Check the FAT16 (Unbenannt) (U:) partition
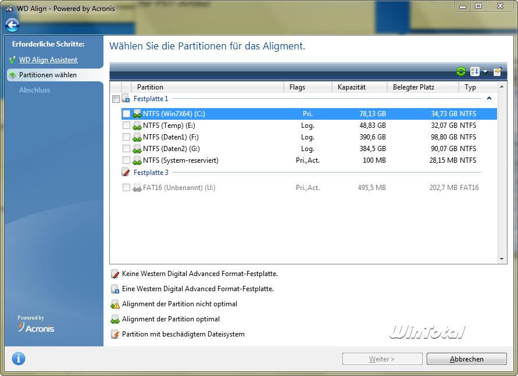The width and height of the screenshot is (518, 376). (x=126, y=188)
